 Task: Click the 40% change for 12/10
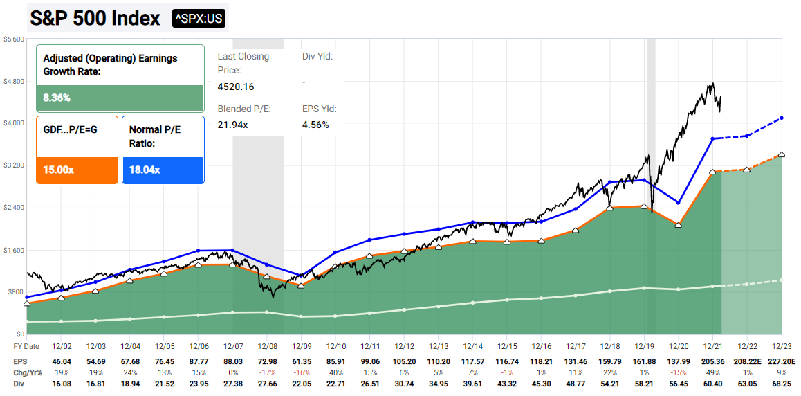[x=335, y=372]
